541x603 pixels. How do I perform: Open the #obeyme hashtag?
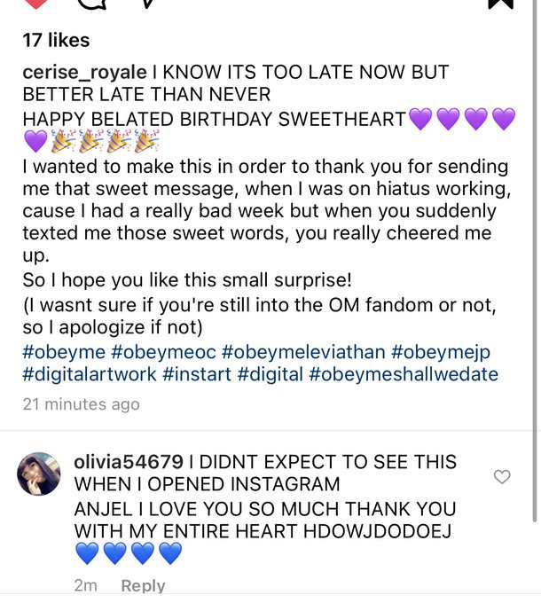[x=64, y=352]
